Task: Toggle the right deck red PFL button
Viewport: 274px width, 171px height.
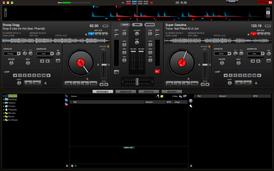Action: click(x=157, y=72)
